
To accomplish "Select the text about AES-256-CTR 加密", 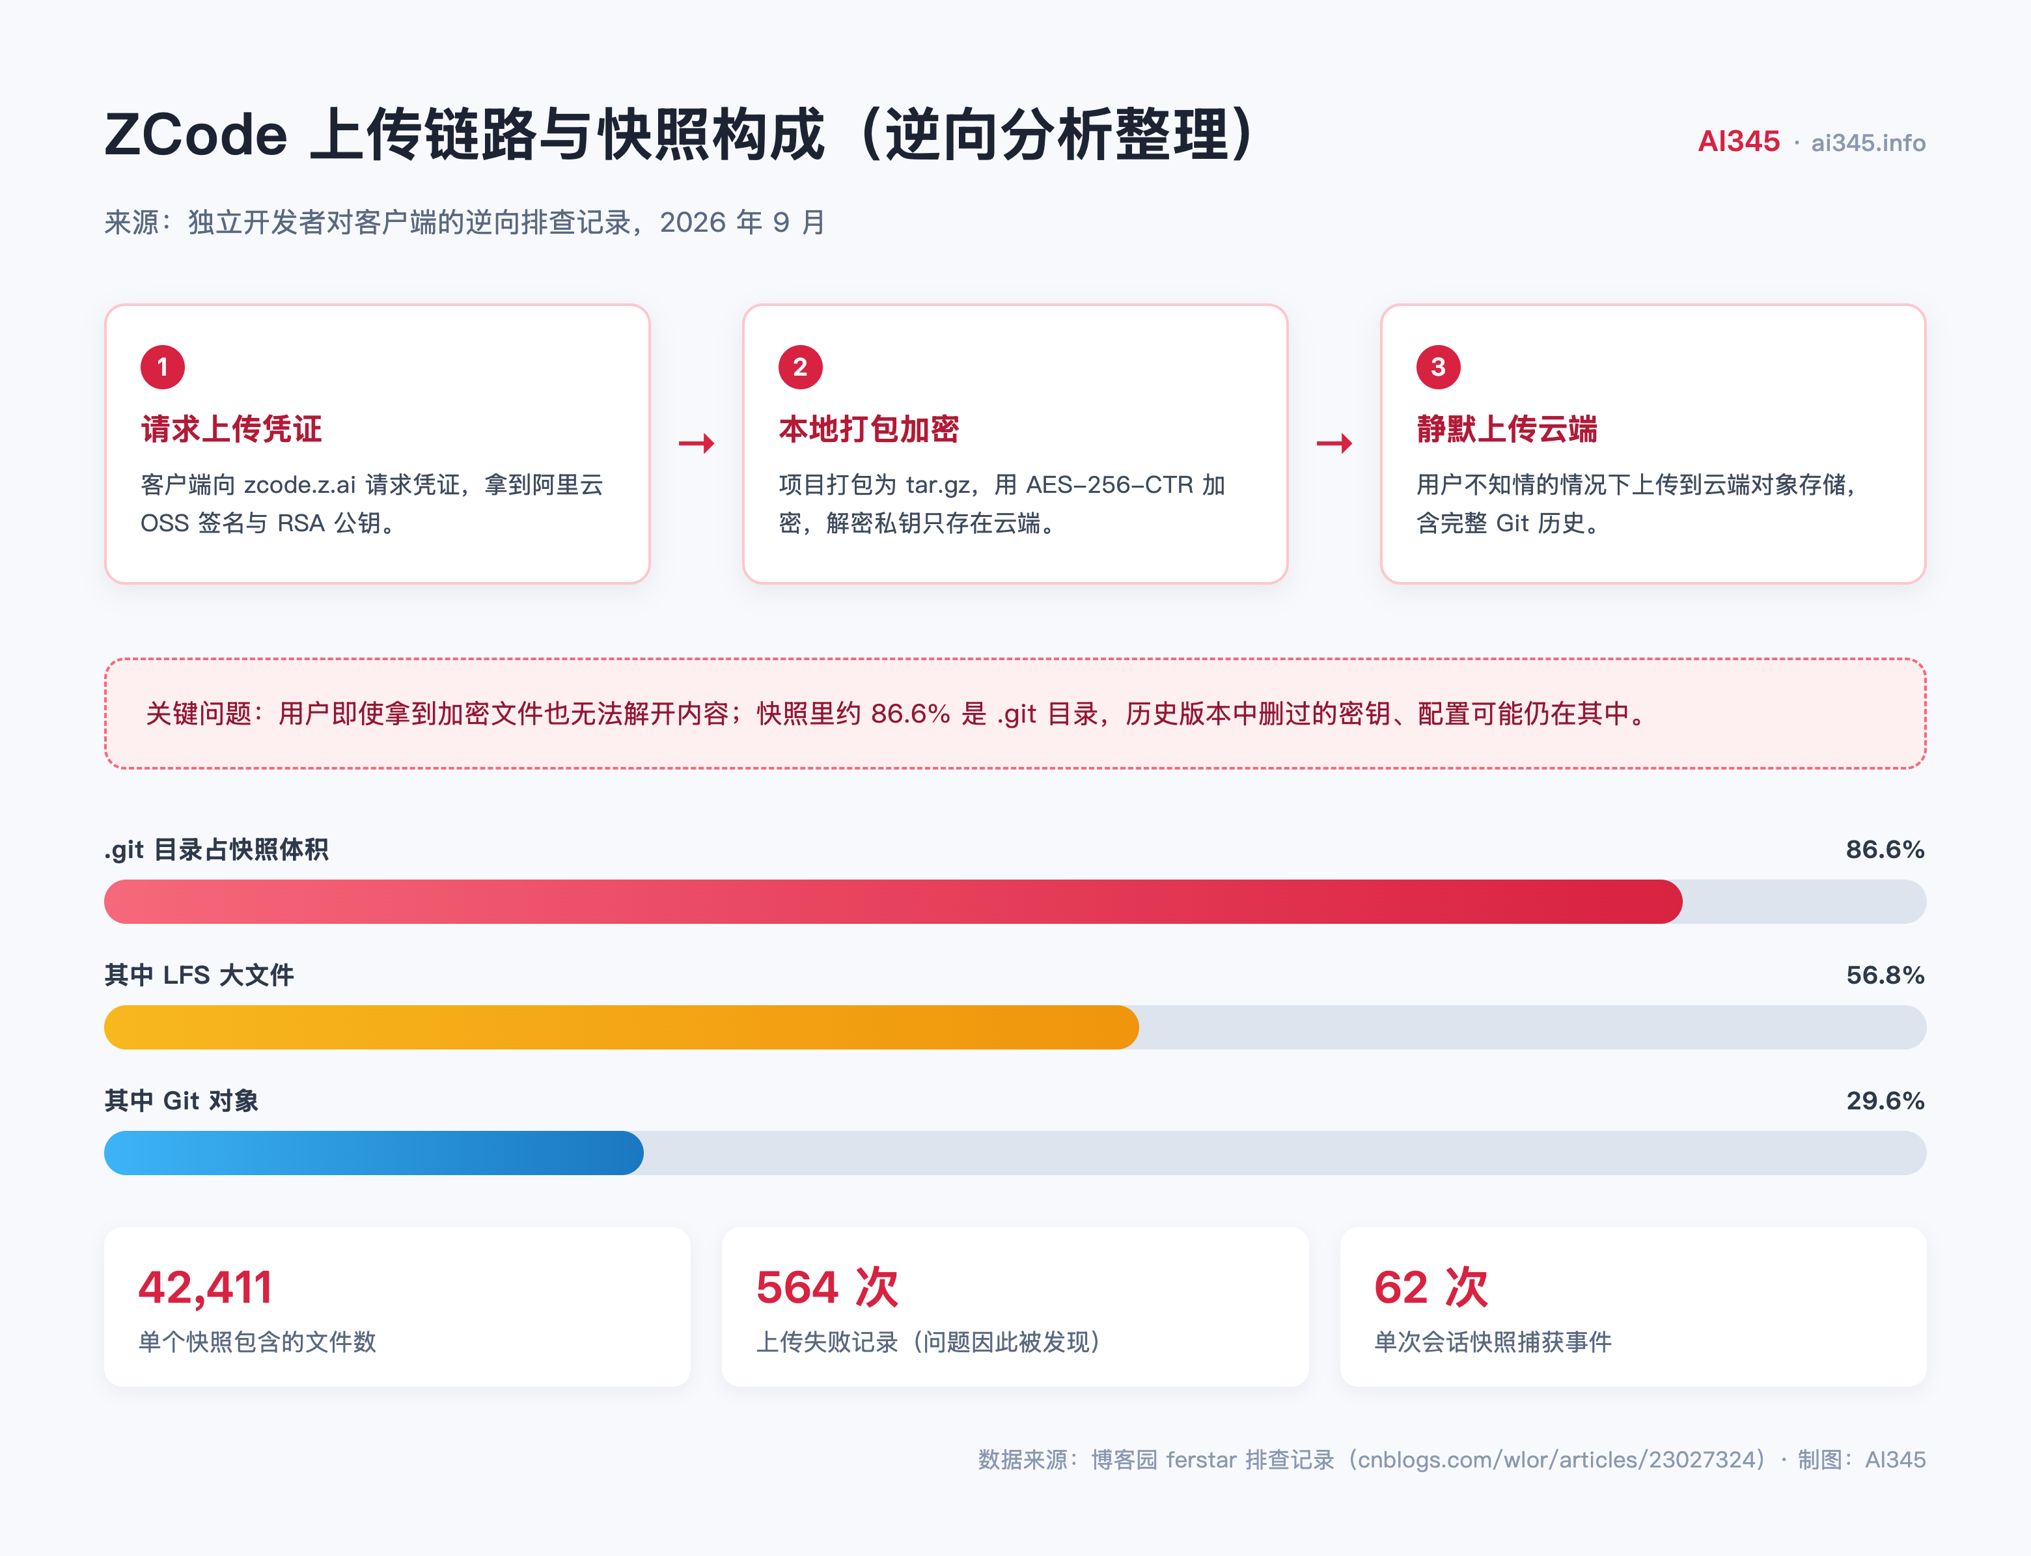I will (x=1002, y=504).
